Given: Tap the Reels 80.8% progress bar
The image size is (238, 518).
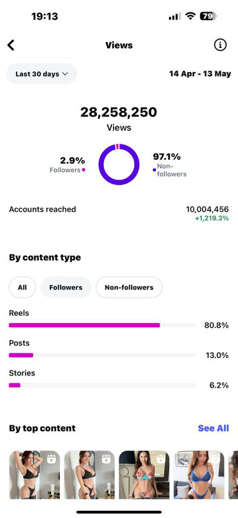Looking at the screenshot, I should 103,326.
